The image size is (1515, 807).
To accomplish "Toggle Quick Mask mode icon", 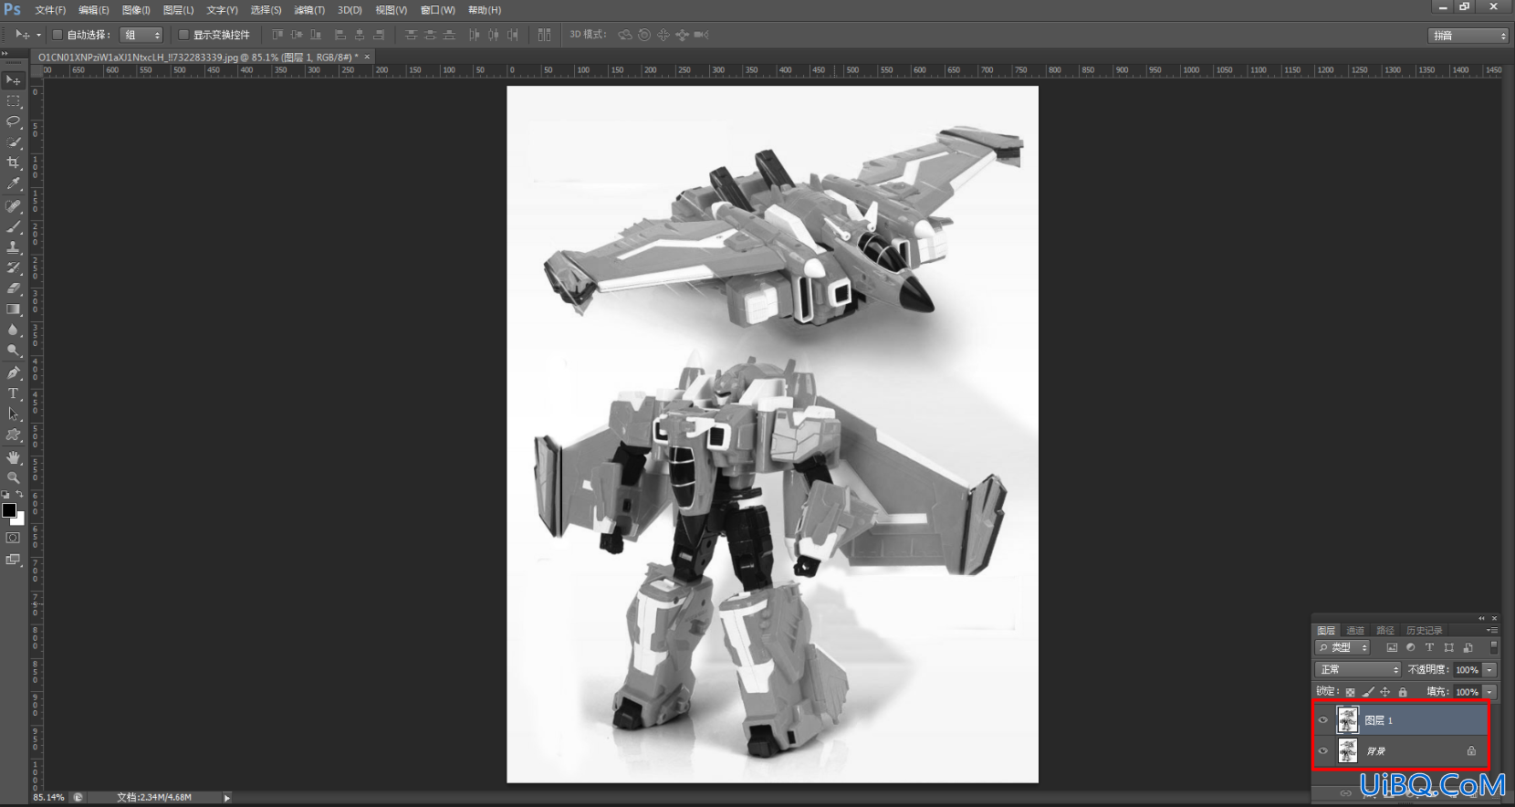I will [13, 538].
